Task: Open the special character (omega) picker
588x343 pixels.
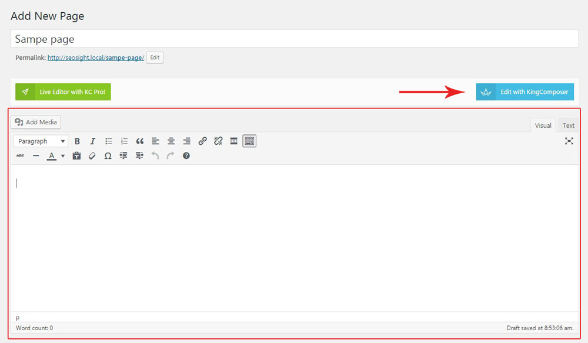Action: point(108,156)
